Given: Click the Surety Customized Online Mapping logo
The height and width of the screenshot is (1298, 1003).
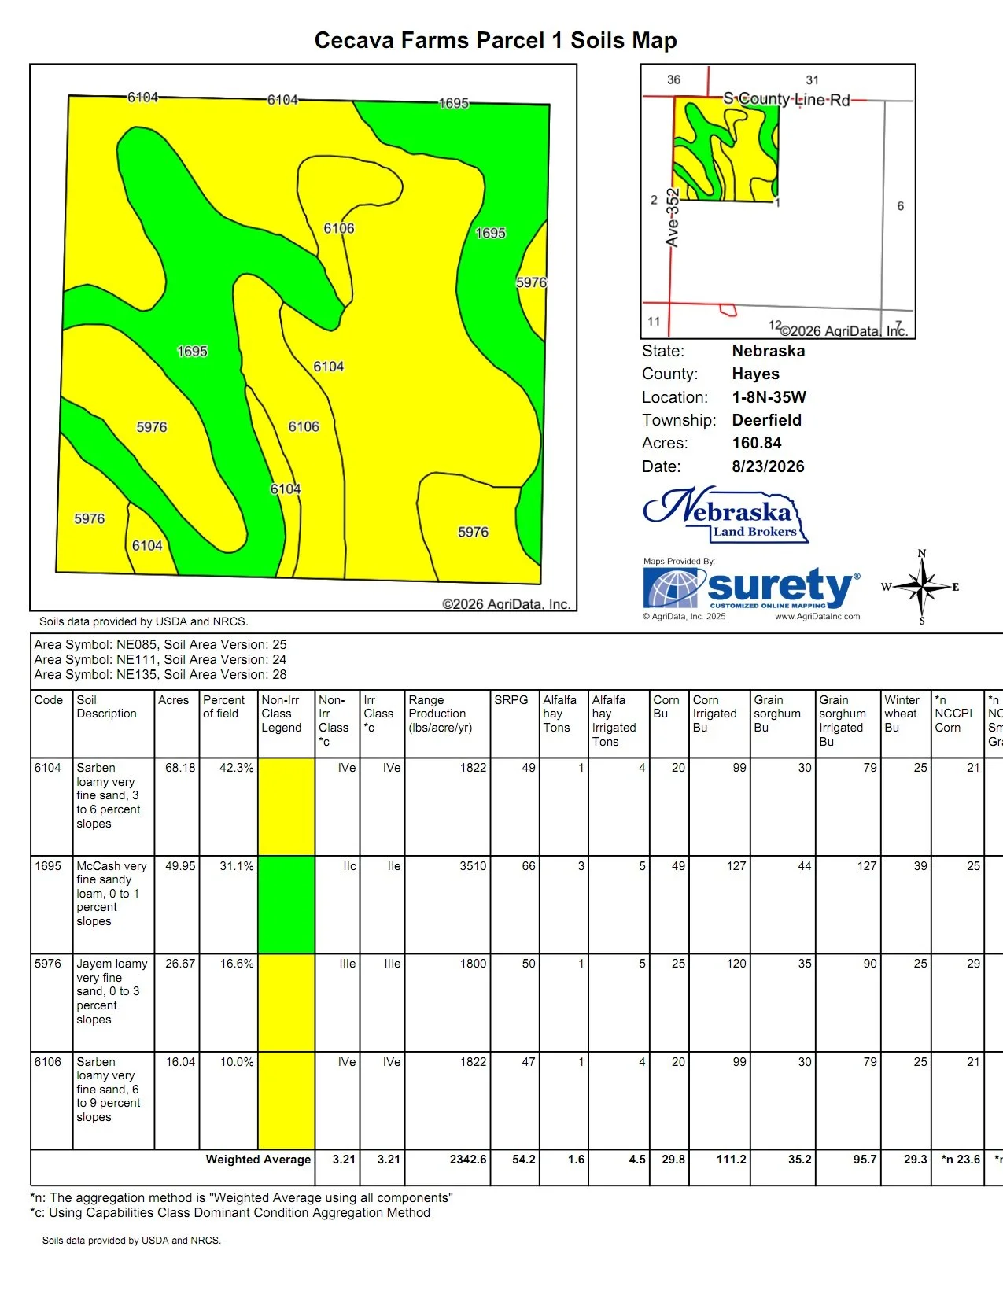Looking at the screenshot, I should [x=751, y=588].
